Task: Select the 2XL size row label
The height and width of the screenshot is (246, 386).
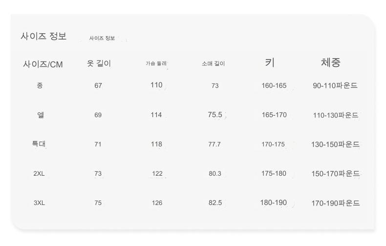Action: click(x=39, y=174)
